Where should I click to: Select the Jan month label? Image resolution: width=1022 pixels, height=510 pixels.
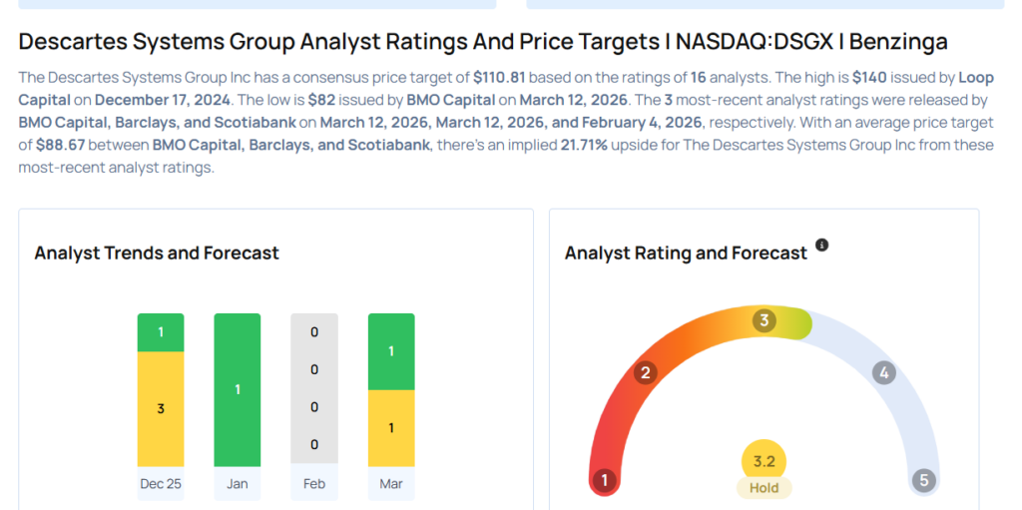point(238,483)
